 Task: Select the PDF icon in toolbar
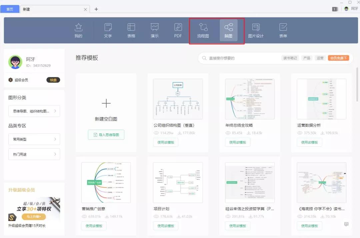click(x=178, y=30)
